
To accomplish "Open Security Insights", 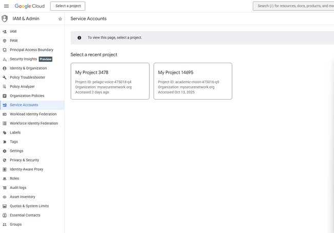I will pos(32,59).
